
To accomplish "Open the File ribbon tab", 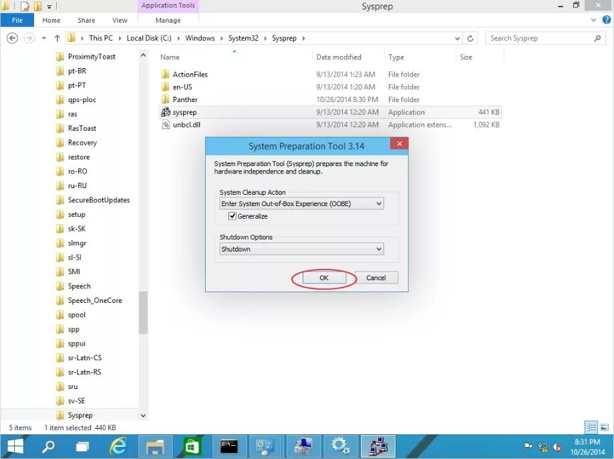I will tap(17, 20).
